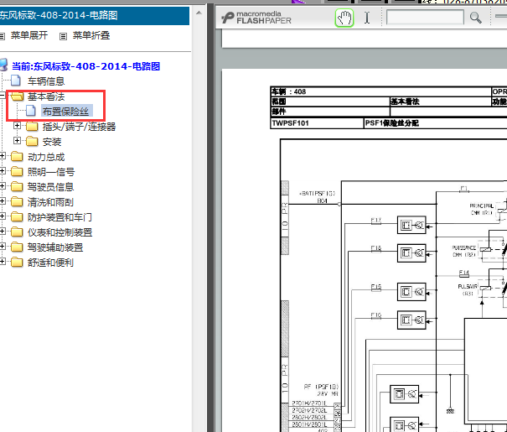The image size is (507, 432).
Task: Select the 舒适和便利 tree item
Action: [50, 263]
